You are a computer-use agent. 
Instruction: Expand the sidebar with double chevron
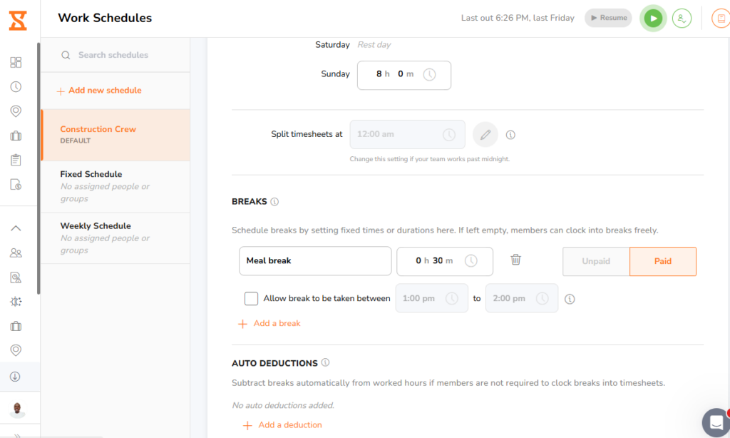tap(17, 436)
